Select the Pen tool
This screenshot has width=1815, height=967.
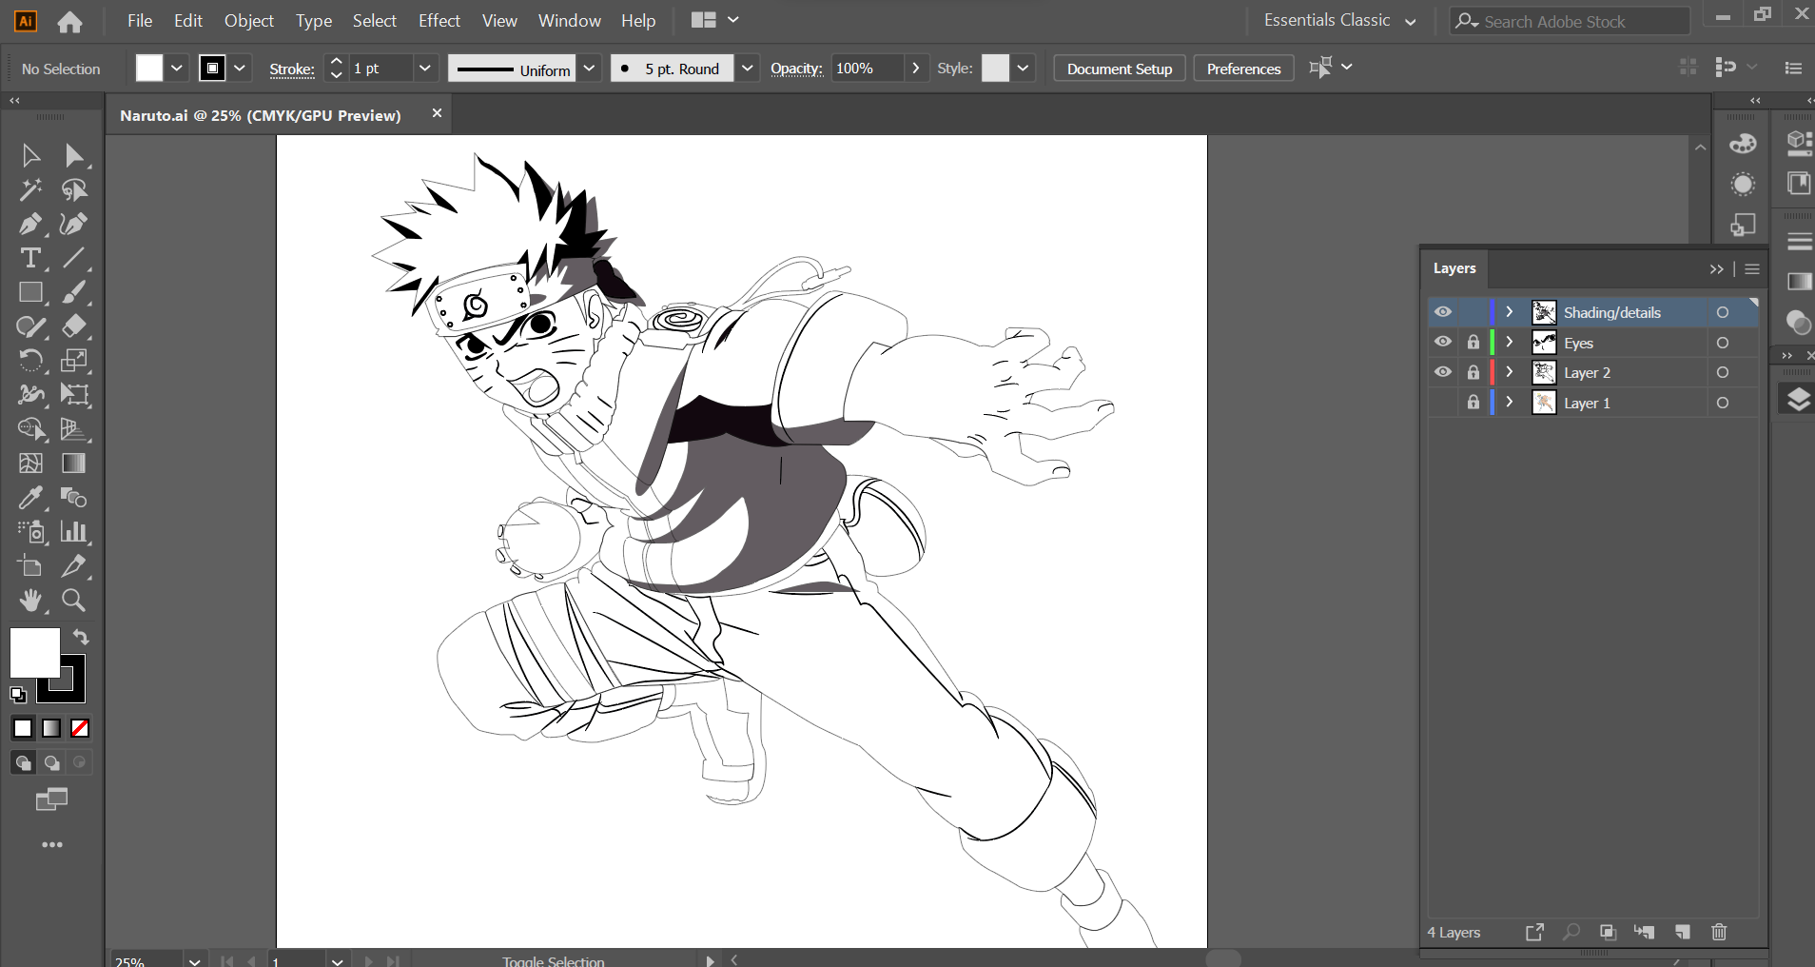click(30, 224)
